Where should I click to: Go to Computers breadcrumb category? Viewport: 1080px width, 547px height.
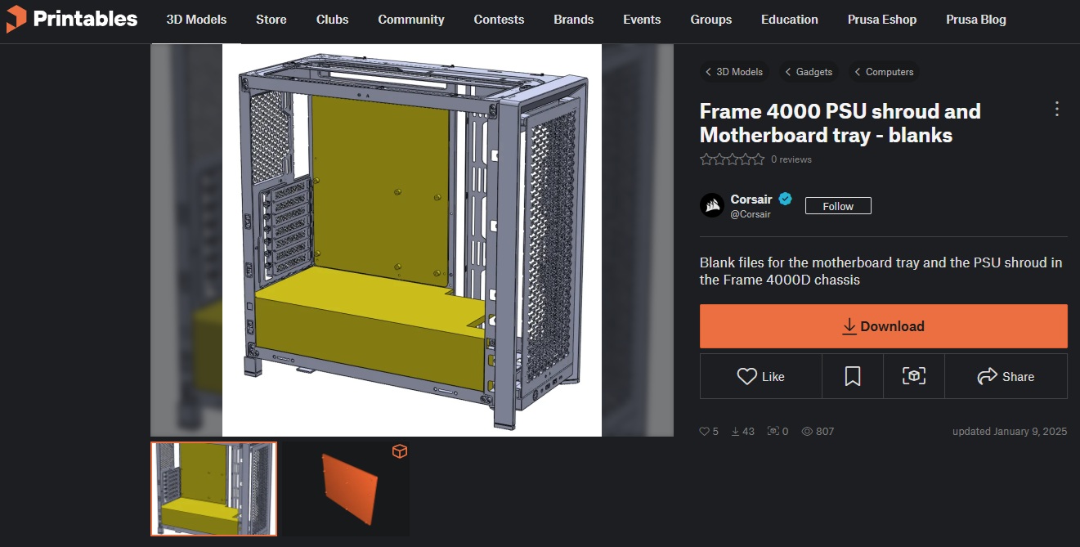[x=884, y=72]
